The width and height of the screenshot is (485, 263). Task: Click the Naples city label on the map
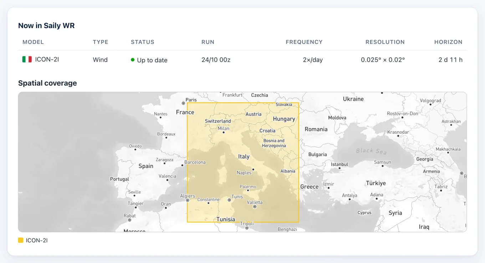(x=244, y=173)
